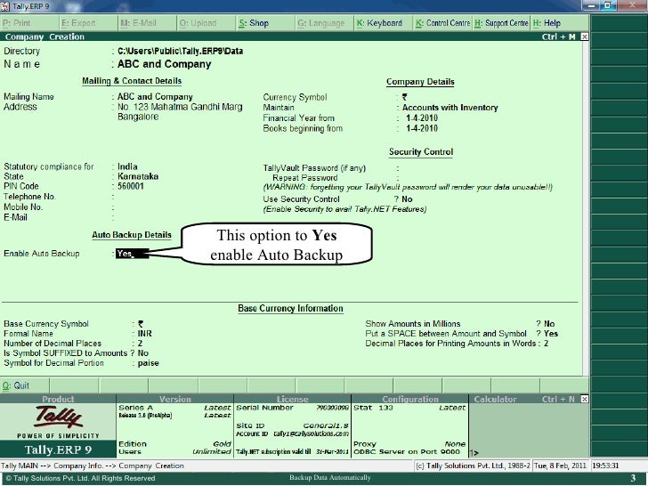Screen dimensions: 648x486
Task: Click the Calculator input prompt
Action: [x=474, y=452]
